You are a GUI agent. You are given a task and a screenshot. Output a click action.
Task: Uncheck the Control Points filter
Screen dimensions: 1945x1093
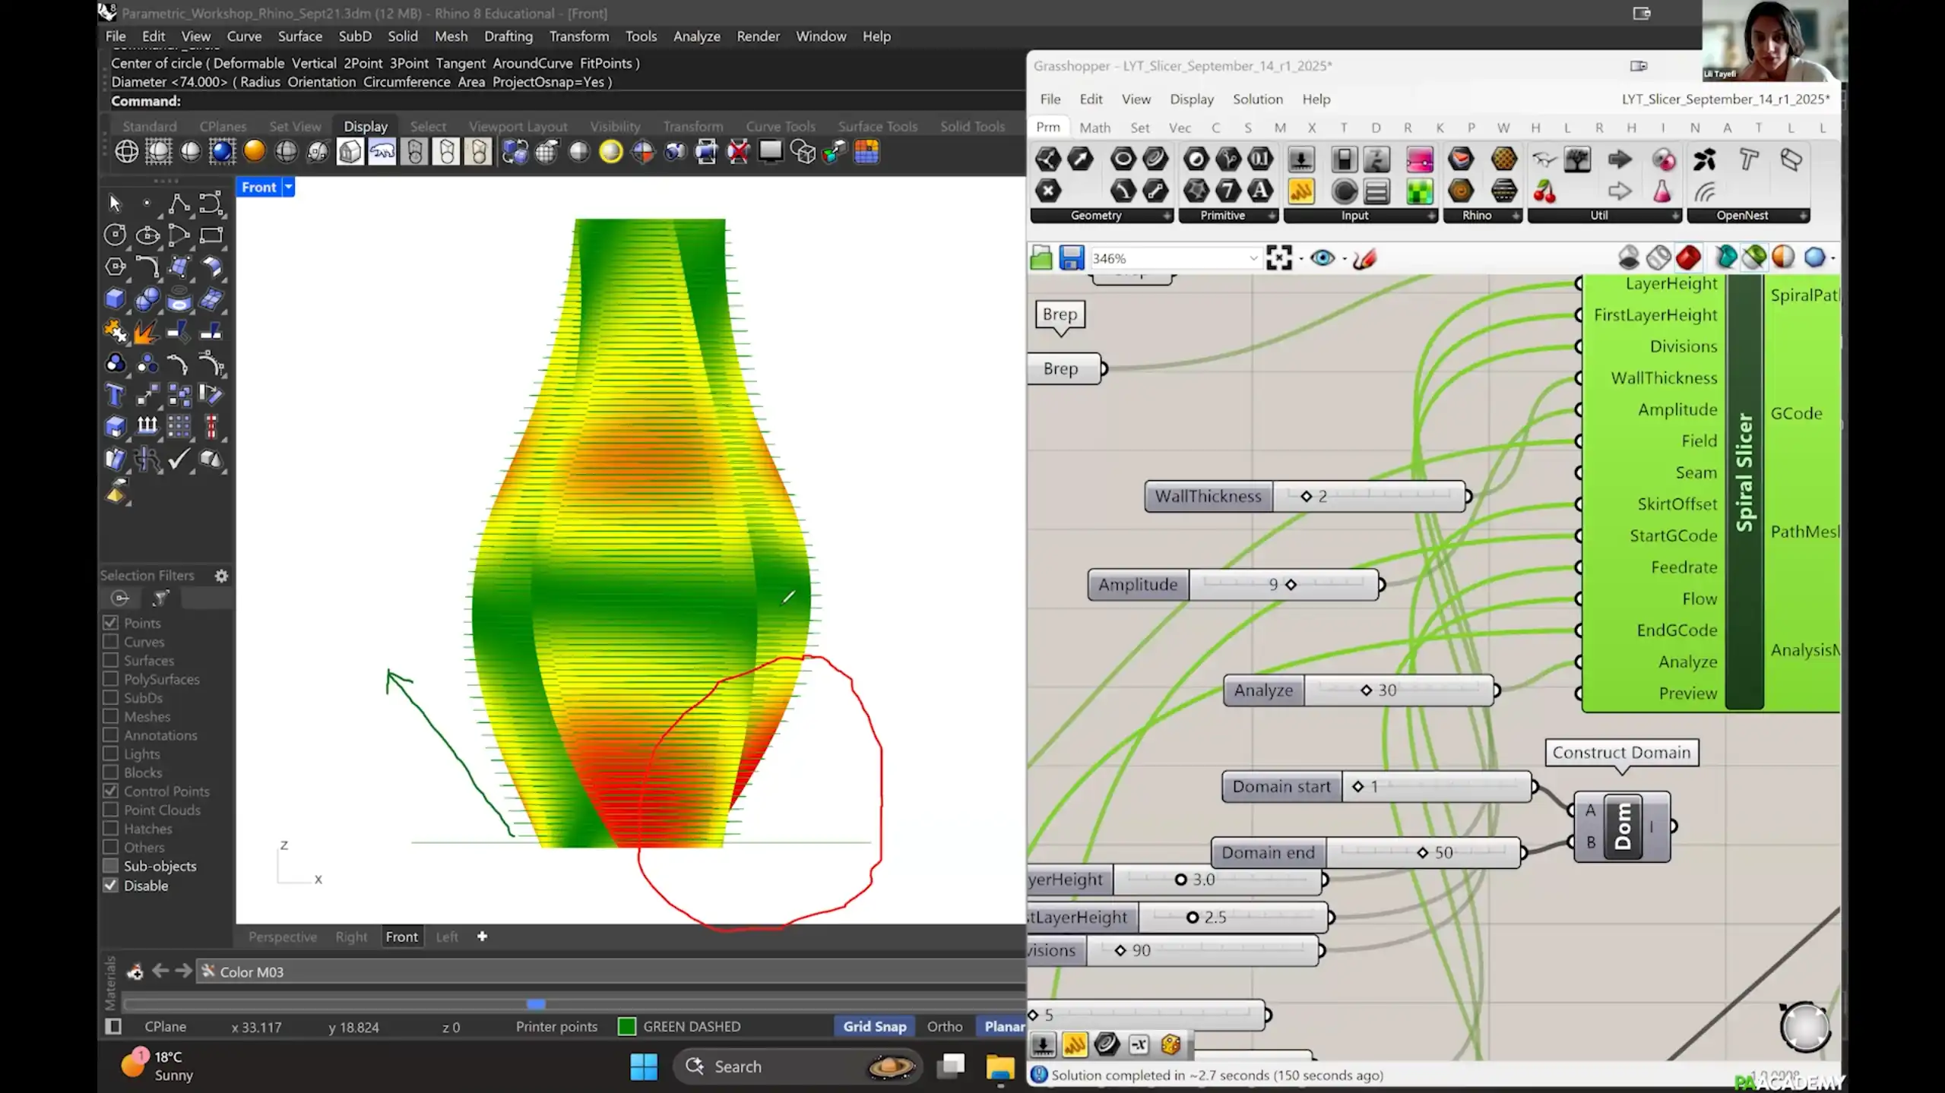(111, 791)
